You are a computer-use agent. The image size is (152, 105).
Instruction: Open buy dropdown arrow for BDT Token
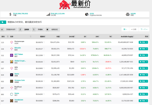click(147, 55)
